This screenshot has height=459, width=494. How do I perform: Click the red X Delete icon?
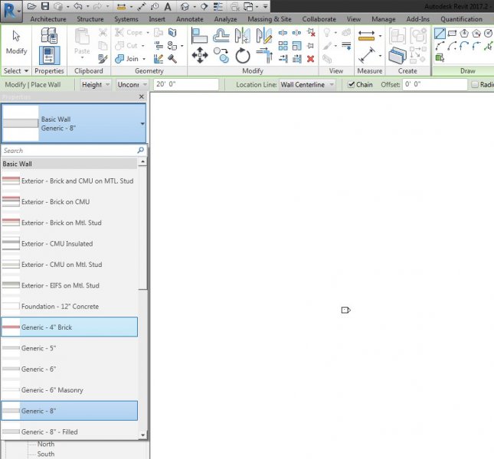(311, 59)
